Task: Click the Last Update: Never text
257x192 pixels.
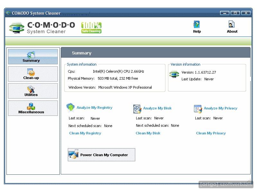Action: 198,79
